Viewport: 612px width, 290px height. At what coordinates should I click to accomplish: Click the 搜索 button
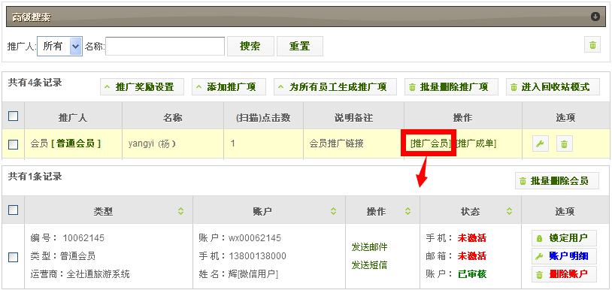(x=250, y=47)
